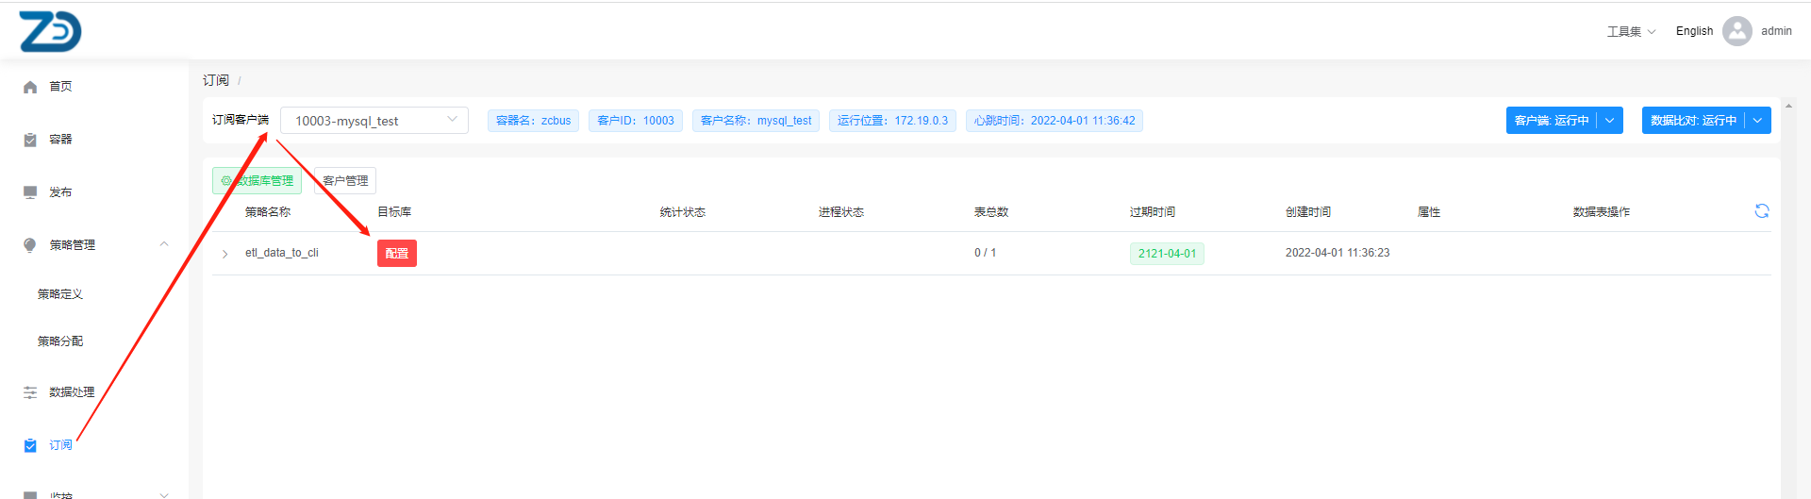Screen dimensions: 1811x499
Task: Open the 数据比对: 运行中 dropdown arrow
Action: 1757,121
